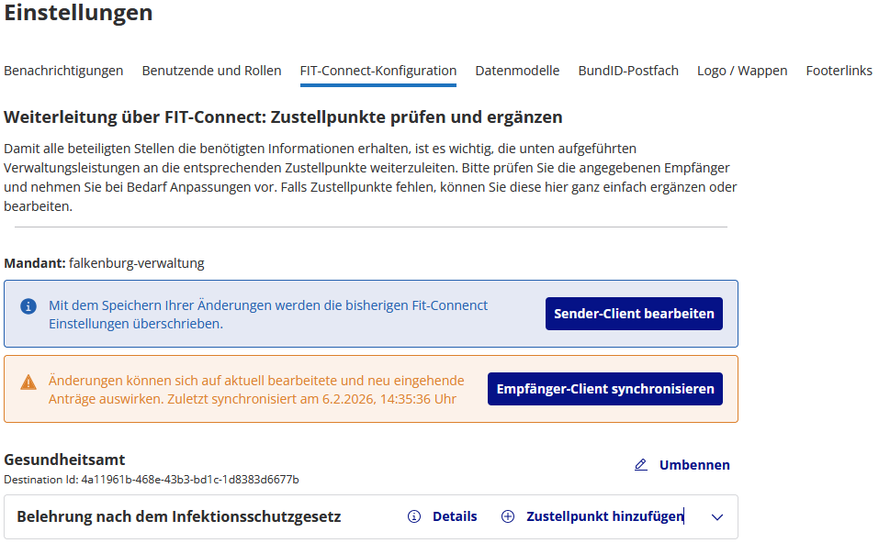This screenshot has width=879, height=543.
Task: Open the Benutzende und Rollen tab
Action: (x=211, y=70)
